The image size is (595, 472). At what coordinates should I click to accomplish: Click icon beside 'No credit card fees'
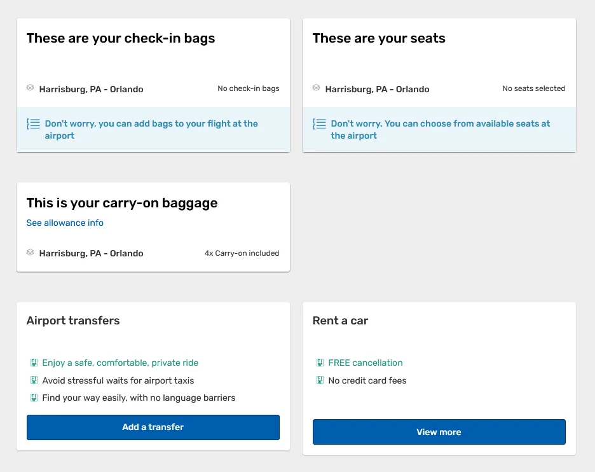coord(320,380)
